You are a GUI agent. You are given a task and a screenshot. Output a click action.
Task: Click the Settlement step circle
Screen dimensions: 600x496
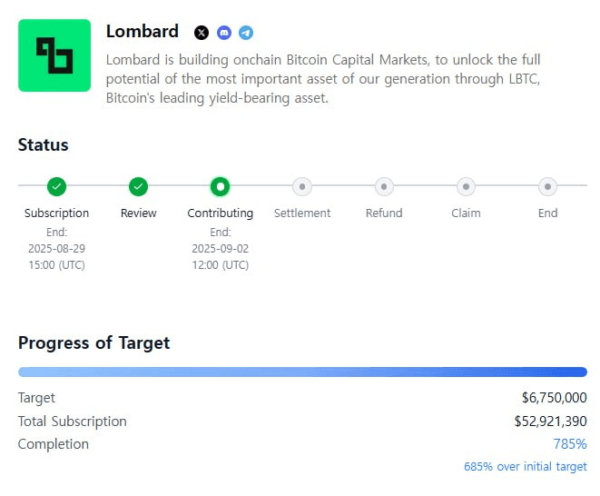[x=302, y=186]
